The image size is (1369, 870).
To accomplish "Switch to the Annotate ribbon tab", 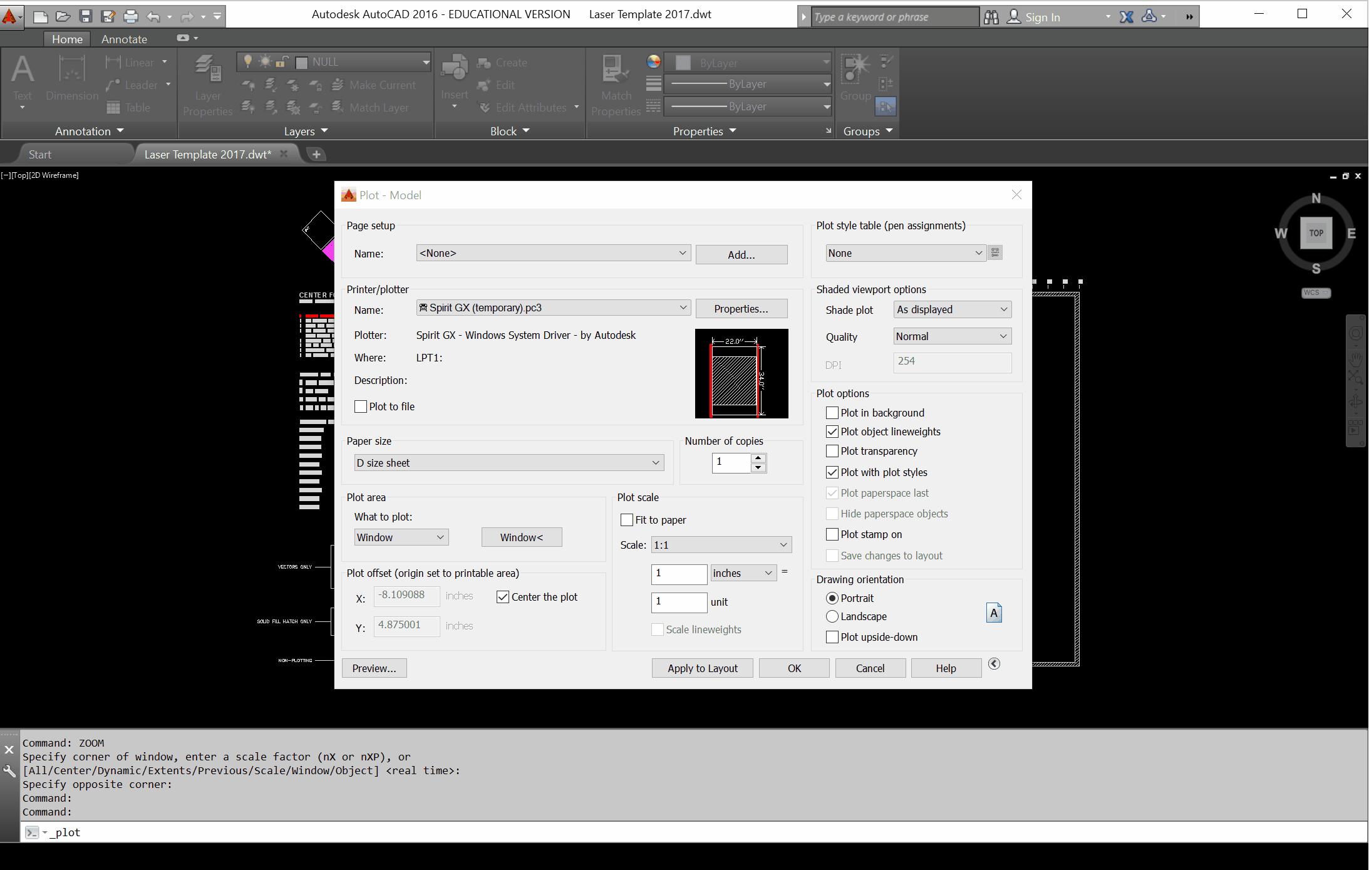I will [x=124, y=39].
